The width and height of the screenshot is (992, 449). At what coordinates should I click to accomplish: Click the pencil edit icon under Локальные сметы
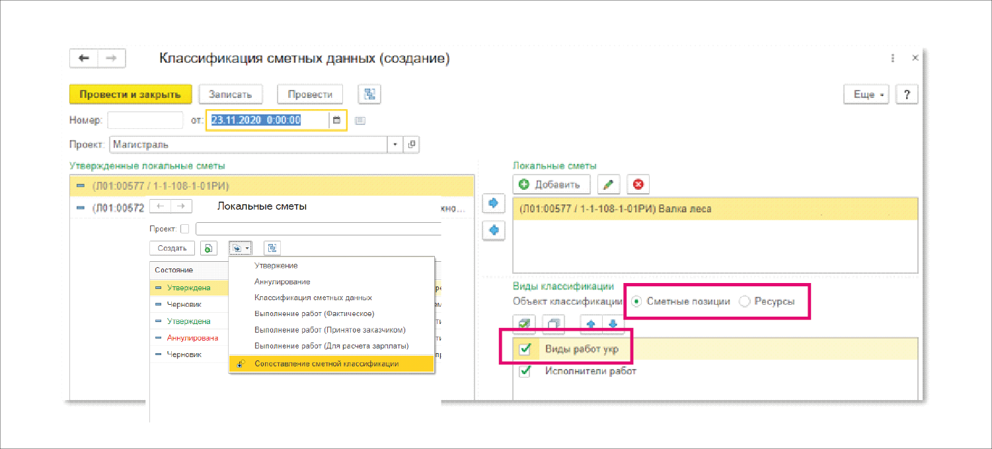(608, 184)
